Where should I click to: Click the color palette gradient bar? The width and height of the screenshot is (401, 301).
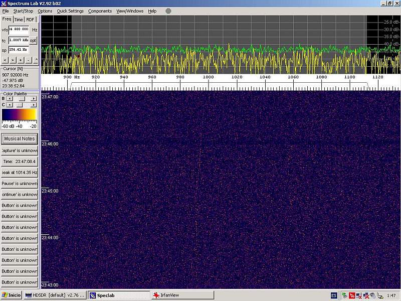point(19,115)
